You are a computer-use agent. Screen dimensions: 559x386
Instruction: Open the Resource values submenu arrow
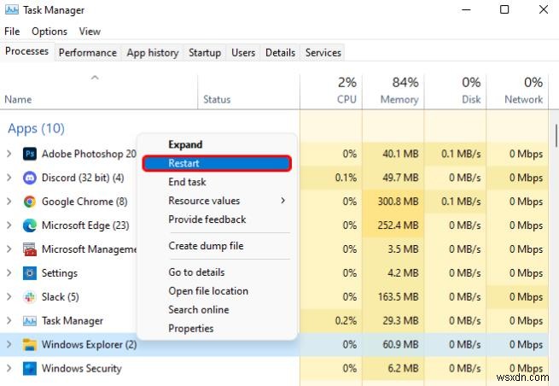point(283,201)
